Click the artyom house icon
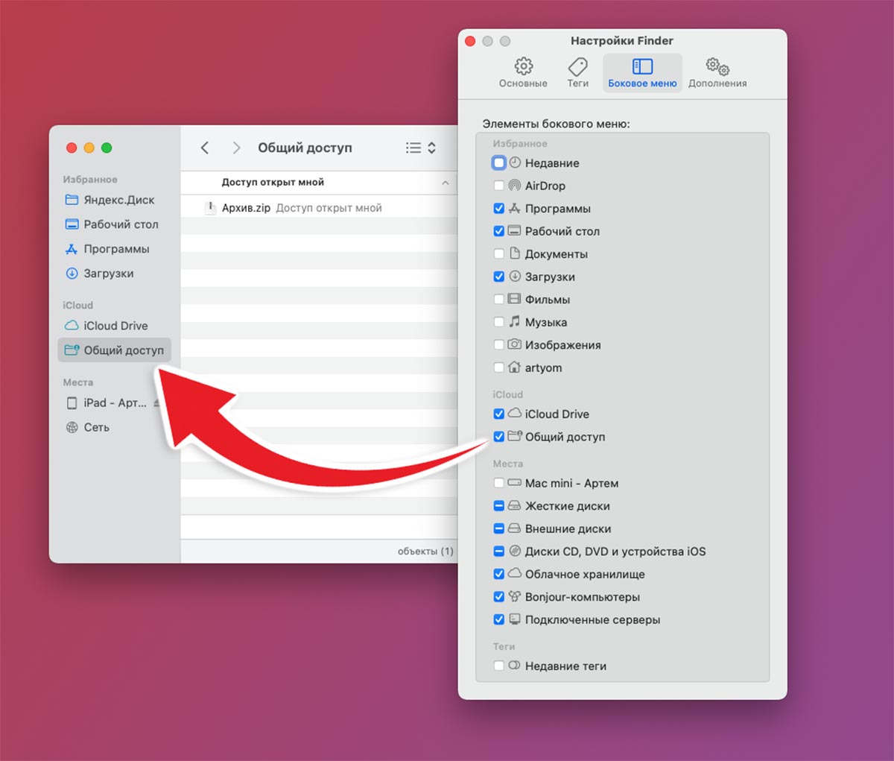 tap(515, 367)
